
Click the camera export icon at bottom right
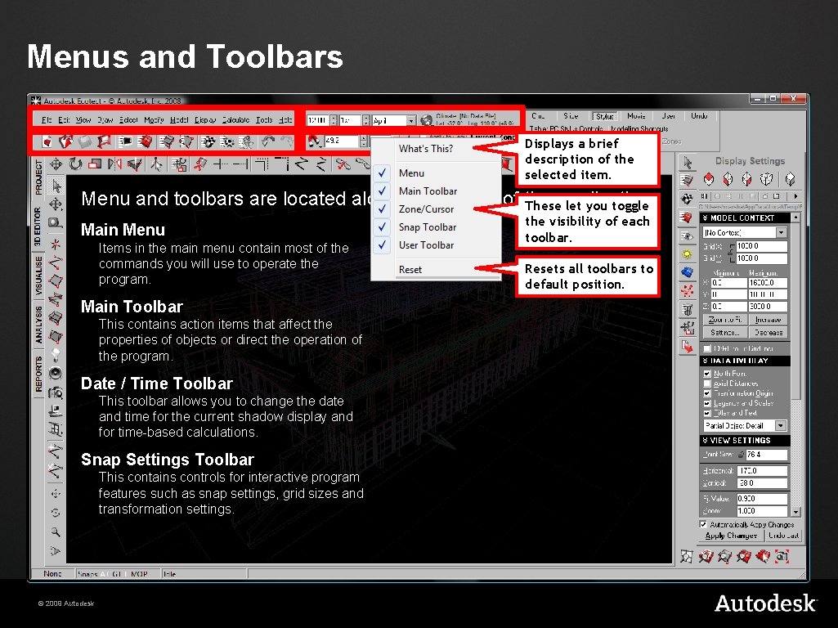(x=781, y=555)
